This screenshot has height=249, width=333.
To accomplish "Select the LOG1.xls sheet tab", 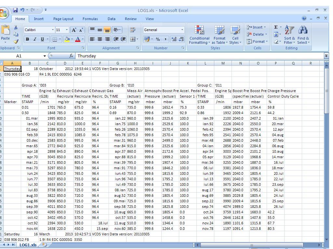I will [28, 245].
